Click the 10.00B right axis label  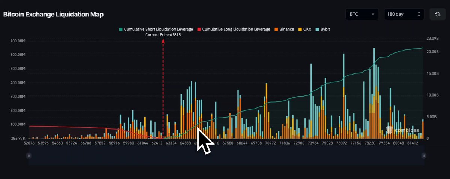click(433, 95)
